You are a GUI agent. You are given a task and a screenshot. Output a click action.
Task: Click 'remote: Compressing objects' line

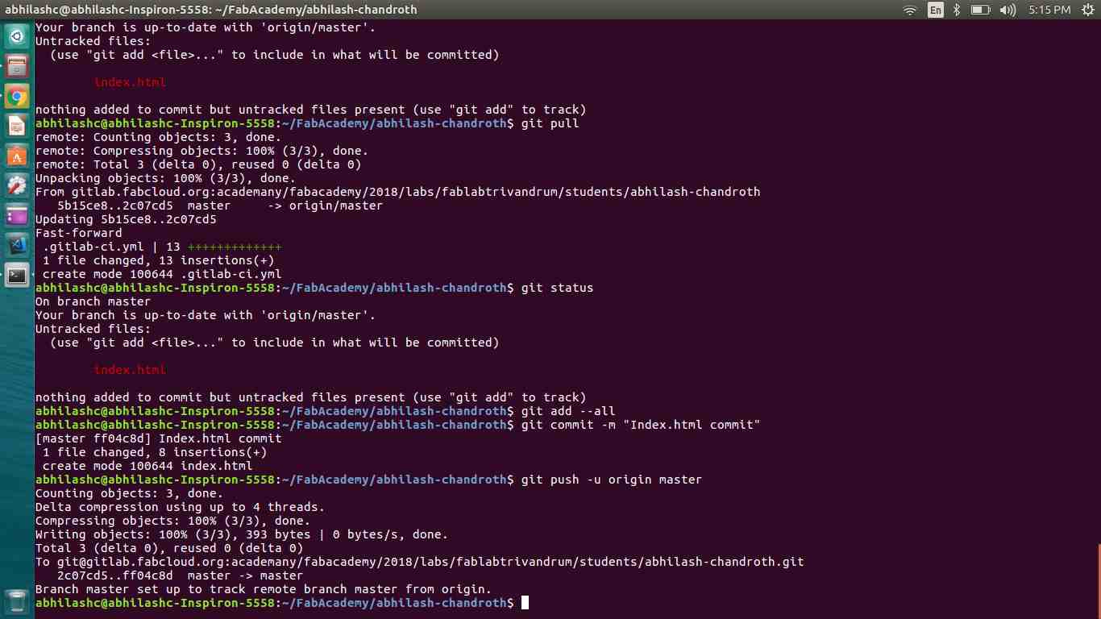[202, 151]
